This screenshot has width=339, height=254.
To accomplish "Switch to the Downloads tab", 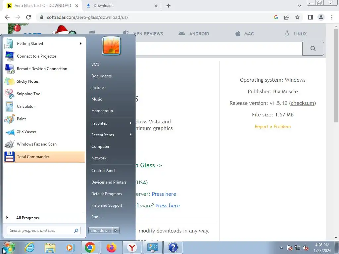I will tap(122, 6).
